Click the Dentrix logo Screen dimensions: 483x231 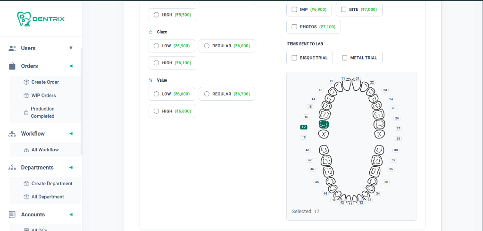[x=41, y=19]
